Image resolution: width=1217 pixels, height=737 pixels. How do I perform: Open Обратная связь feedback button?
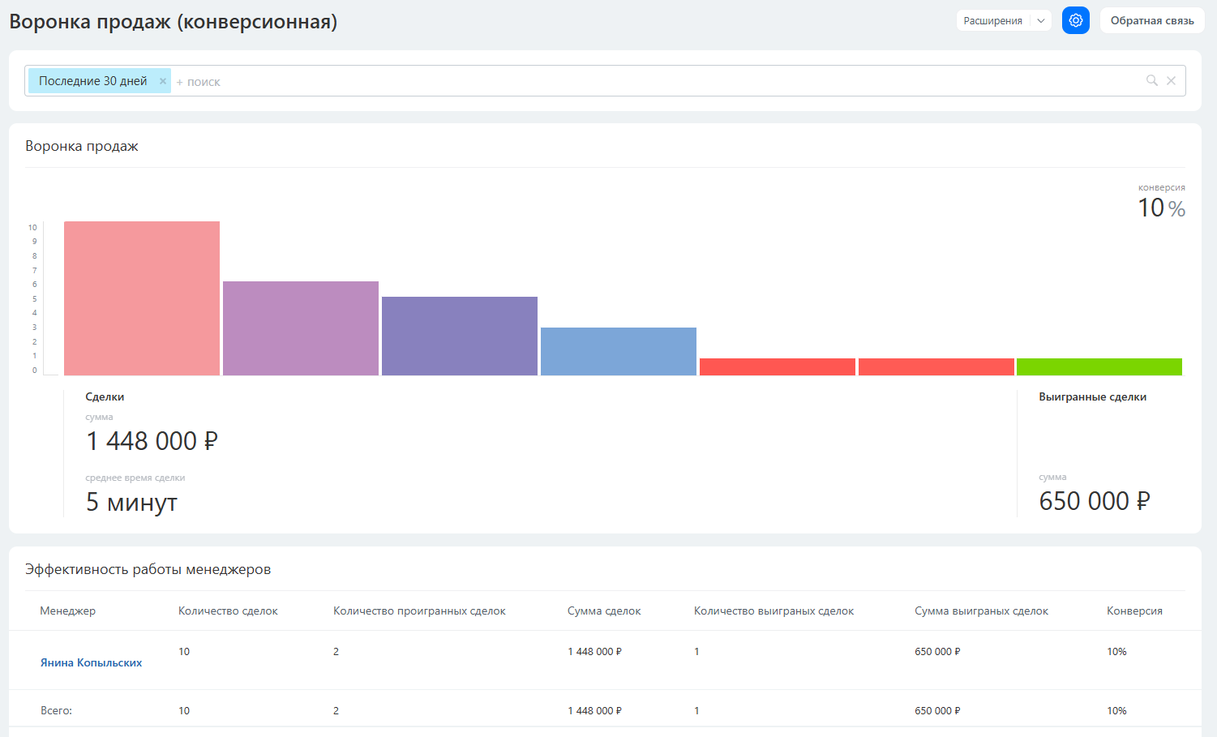[x=1151, y=21]
